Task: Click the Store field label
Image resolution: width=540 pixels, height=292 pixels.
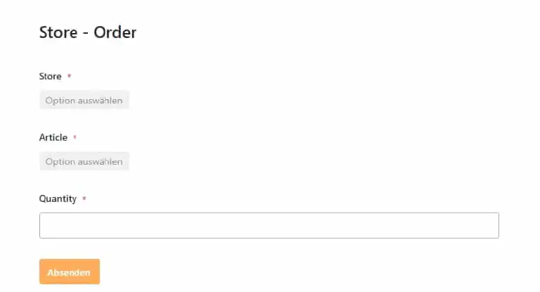Action: click(51, 76)
